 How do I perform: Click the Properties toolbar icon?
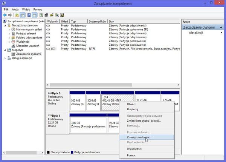(x=46, y=15)
